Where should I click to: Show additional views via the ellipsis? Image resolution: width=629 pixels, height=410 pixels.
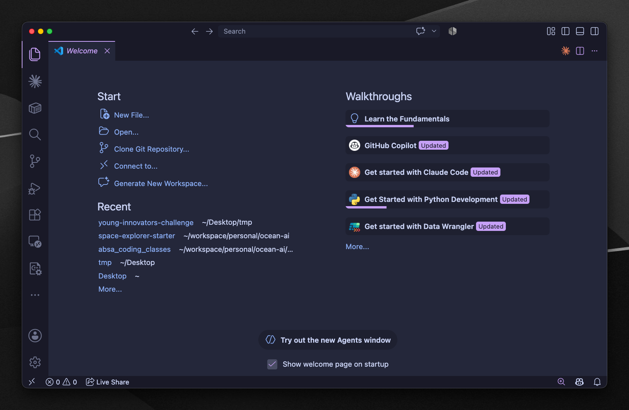click(x=35, y=295)
